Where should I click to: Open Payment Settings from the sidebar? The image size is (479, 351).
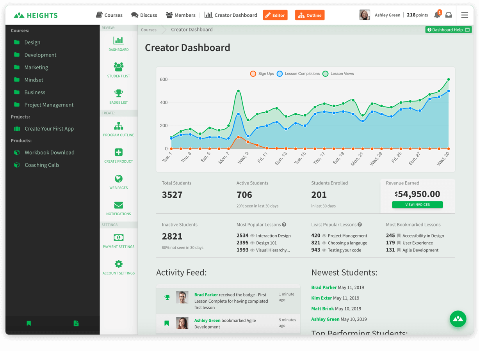click(x=118, y=237)
